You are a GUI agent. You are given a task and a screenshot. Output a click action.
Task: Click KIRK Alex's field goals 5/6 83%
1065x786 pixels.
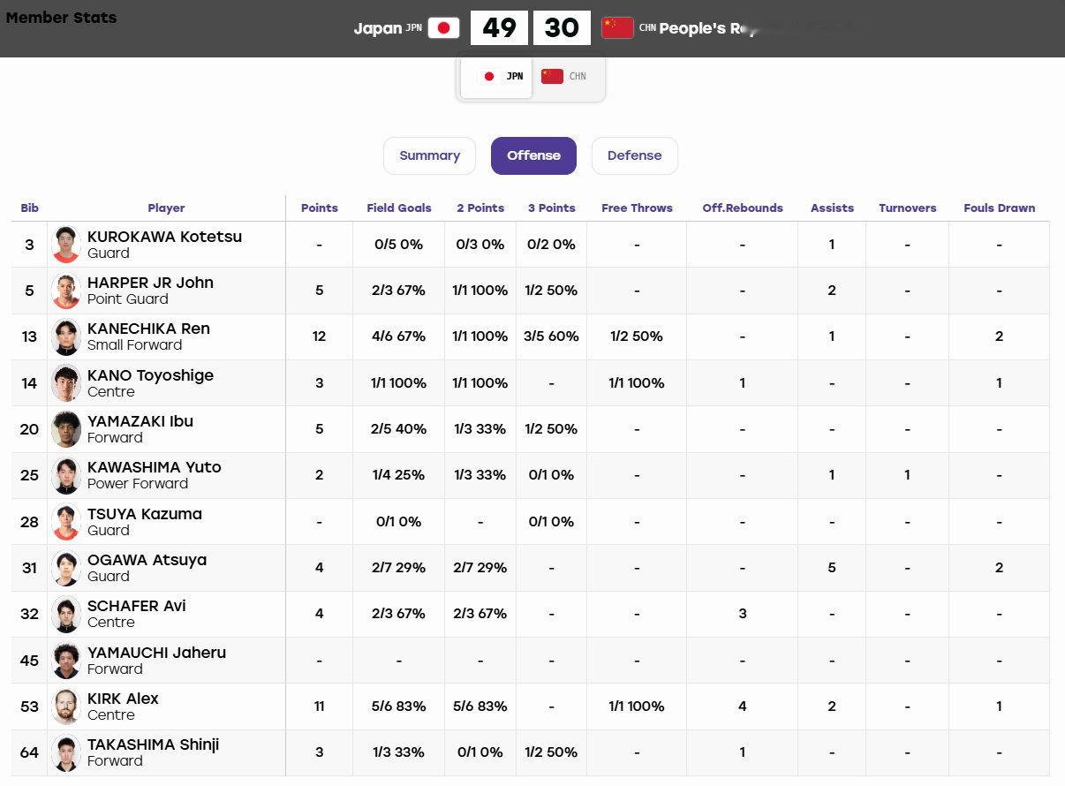tap(399, 707)
